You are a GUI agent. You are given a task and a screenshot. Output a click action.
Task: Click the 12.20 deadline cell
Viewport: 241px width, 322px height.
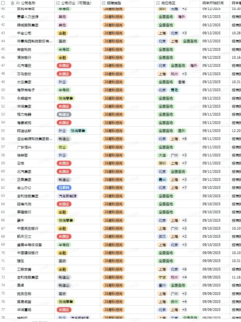coord(236,131)
